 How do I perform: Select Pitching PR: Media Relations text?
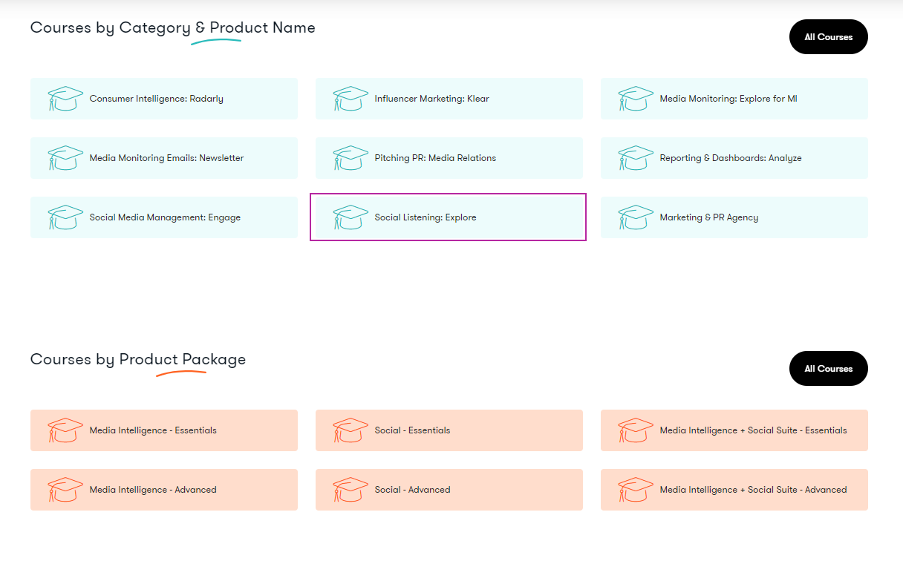point(435,158)
